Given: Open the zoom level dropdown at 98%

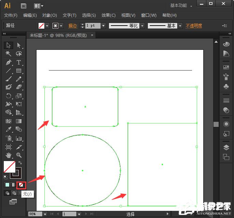Looking at the screenshot, I should click(45, 214).
